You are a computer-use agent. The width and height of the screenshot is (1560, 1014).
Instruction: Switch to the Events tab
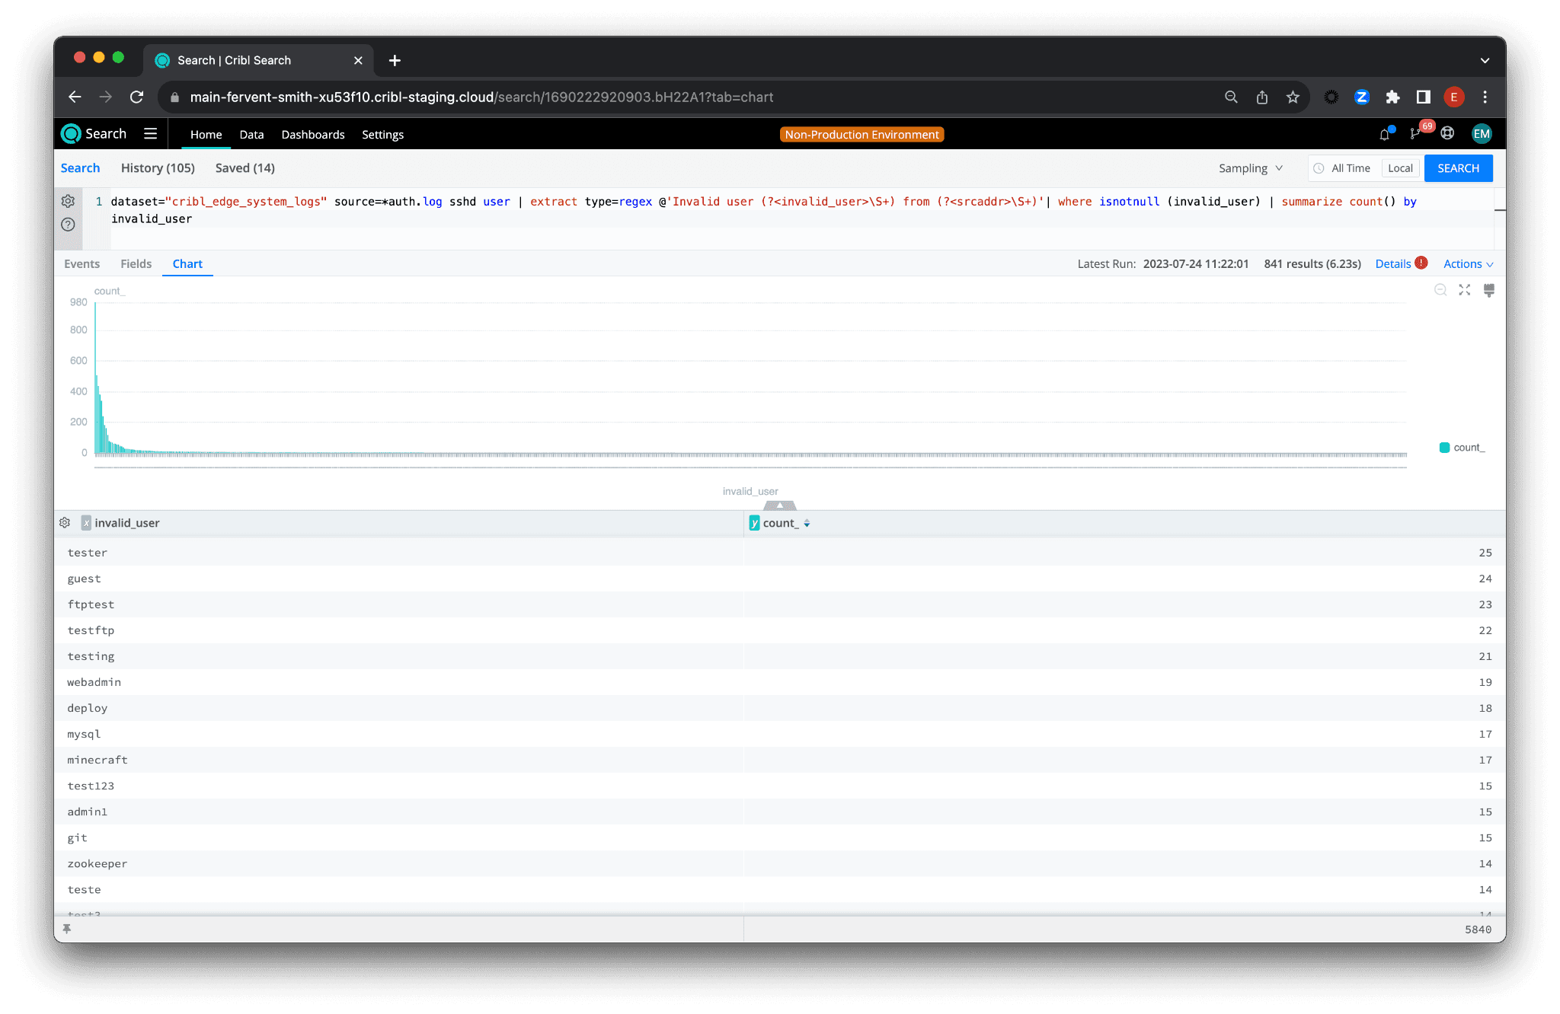[x=82, y=264]
